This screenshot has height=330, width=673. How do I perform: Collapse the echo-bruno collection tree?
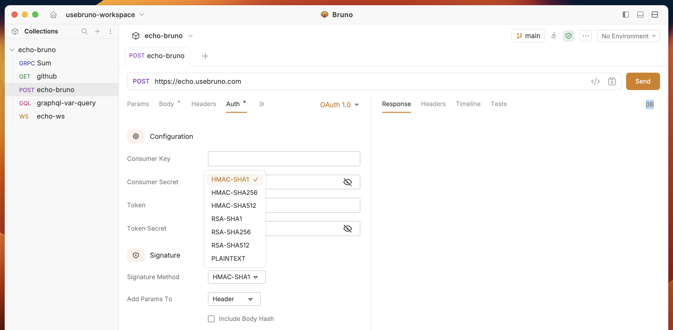coord(12,50)
